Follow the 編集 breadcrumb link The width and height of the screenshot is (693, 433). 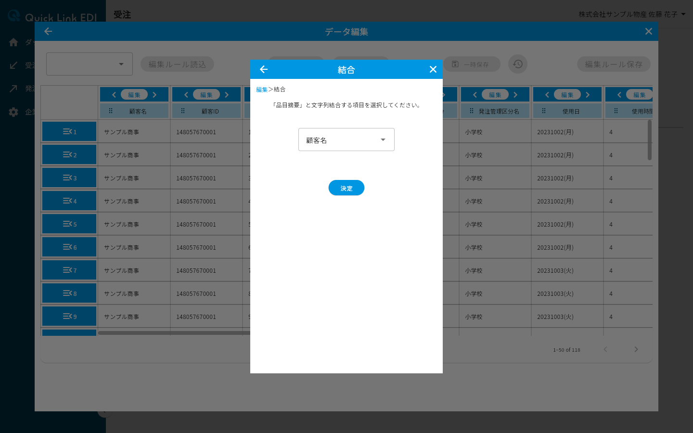pyautogui.click(x=262, y=89)
